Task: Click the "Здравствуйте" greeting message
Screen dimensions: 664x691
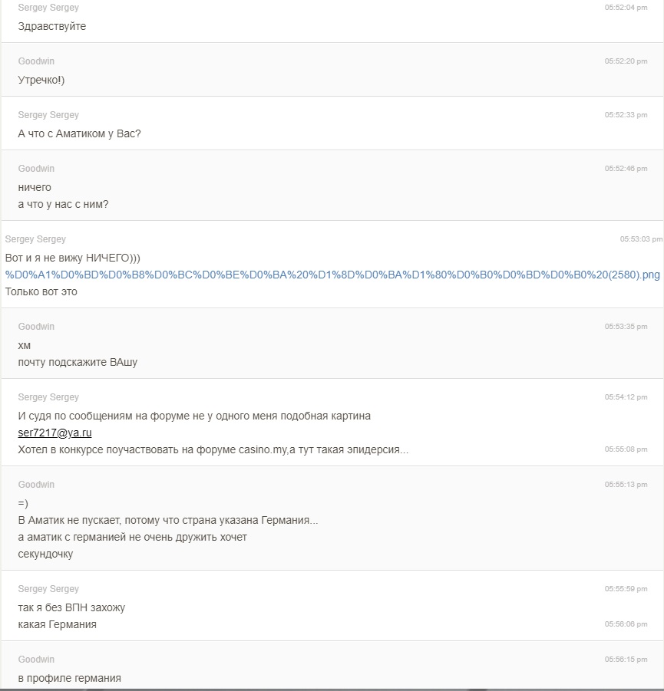Action: 52,26
